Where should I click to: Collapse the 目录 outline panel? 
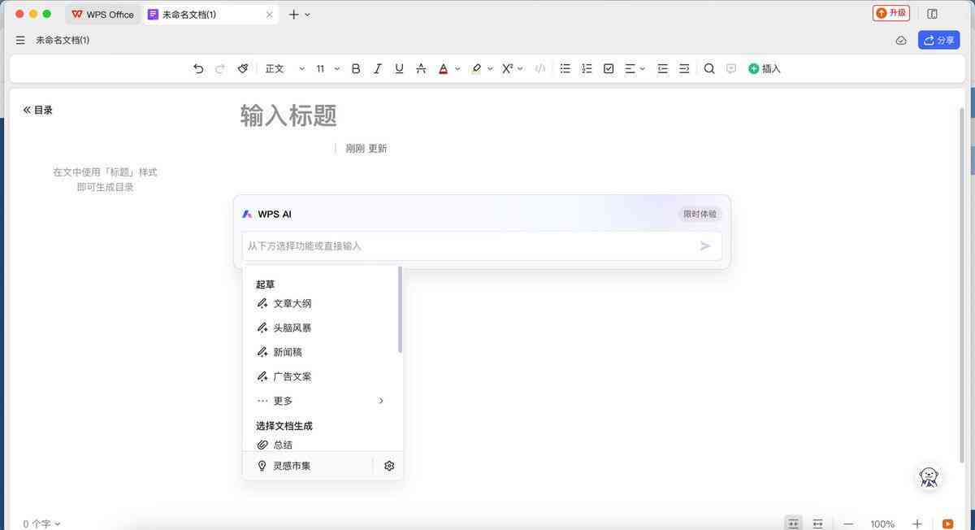click(x=38, y=110)
